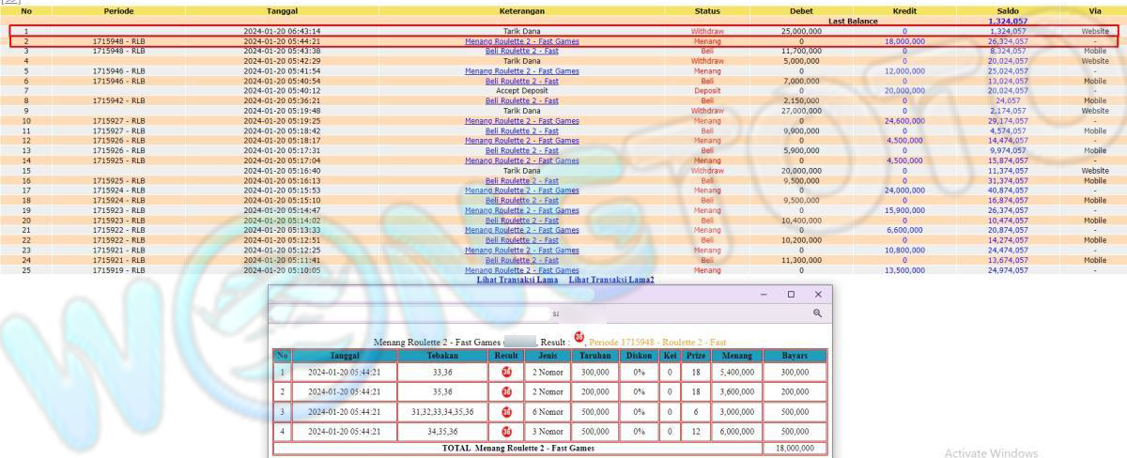Screen dimensions: 1127x458
Task: Open Menang Roulette 2 link in row 2
Action: (521, 41)
